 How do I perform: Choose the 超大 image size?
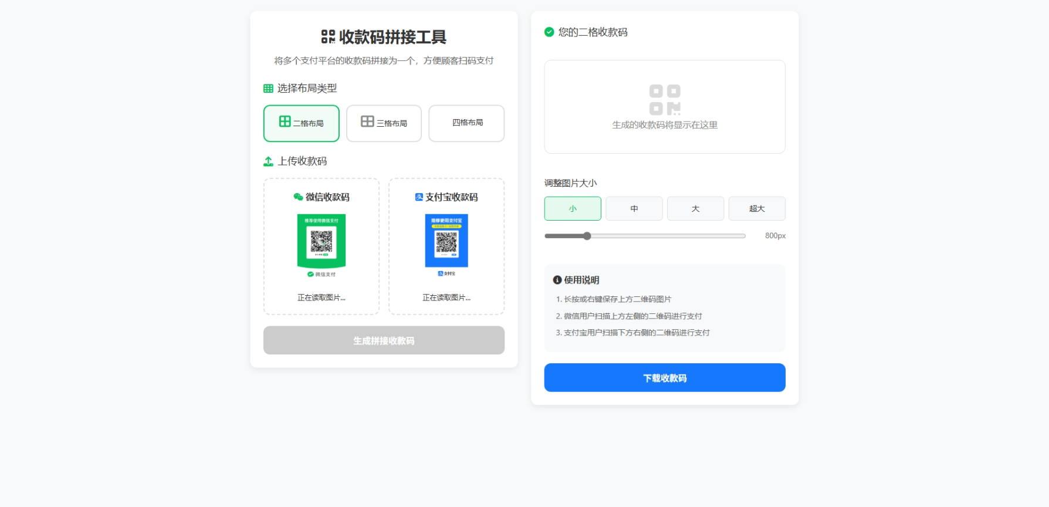tap(757, 208)
